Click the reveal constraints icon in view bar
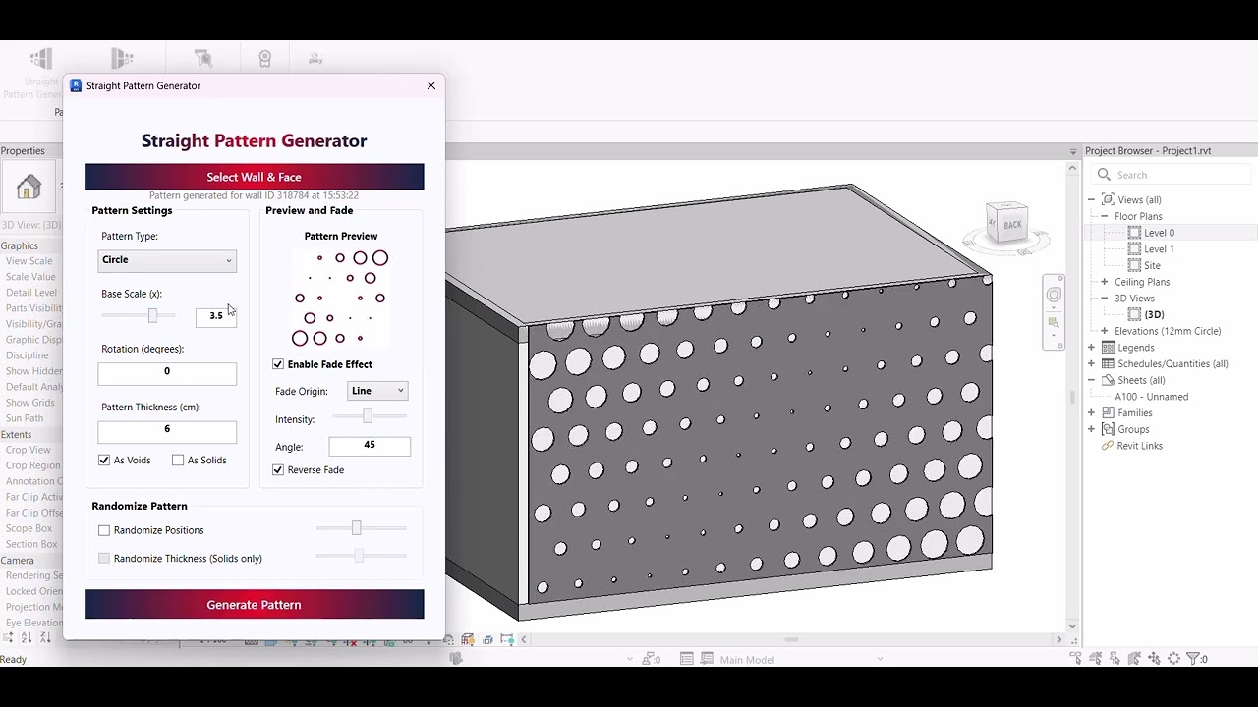The height and width of the screenshot is (707, 1258). click(507, 639)
